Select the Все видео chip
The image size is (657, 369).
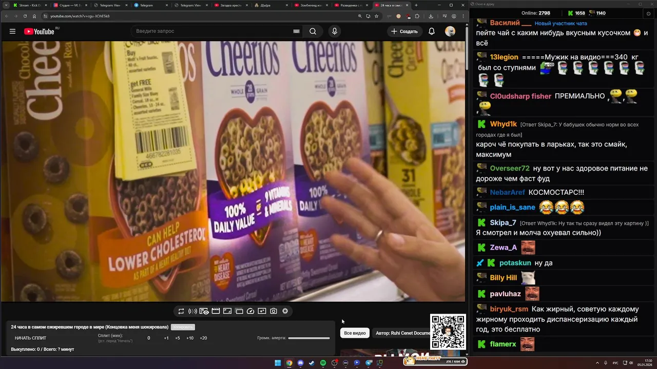(355, 333)
